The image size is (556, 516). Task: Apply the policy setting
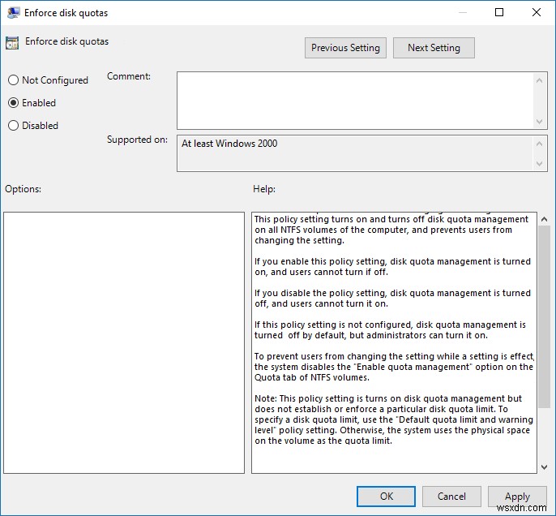(517, 497)
